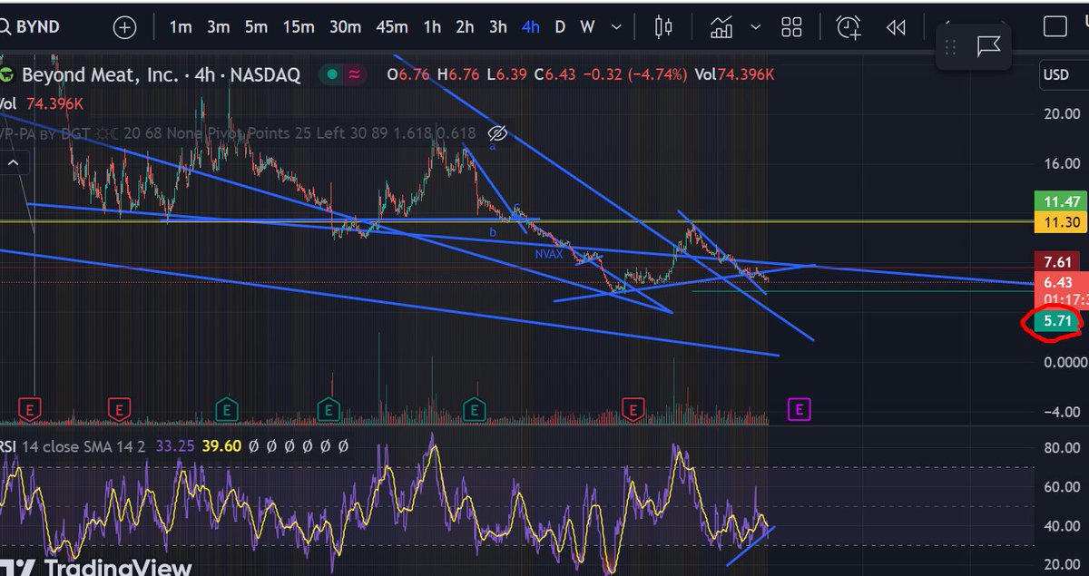
Task: Select the 15m timeframe
Action: pyautogui.click(x=298, y=27)
